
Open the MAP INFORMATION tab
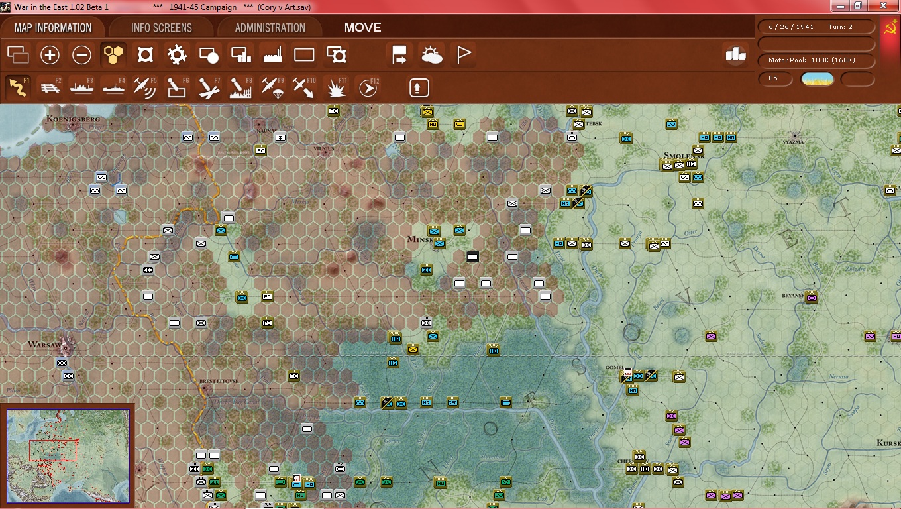point(53,28)
